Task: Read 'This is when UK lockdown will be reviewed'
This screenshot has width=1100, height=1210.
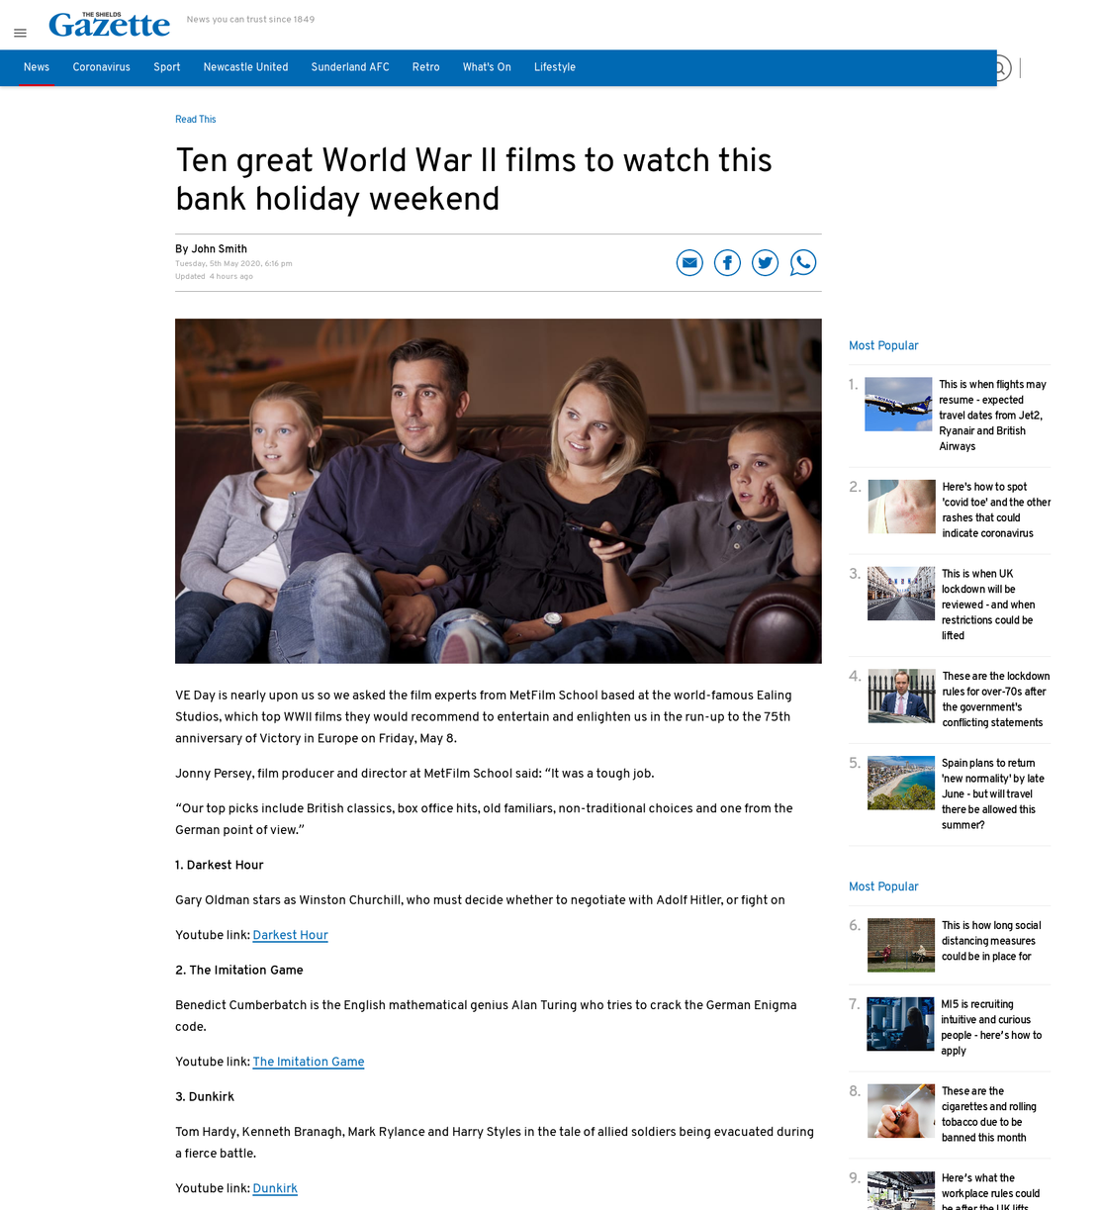Action: tap(988, 605)
